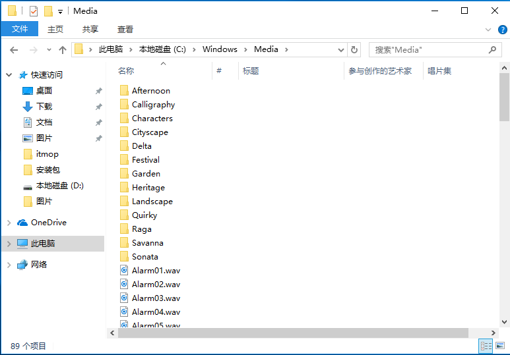The image size is (510, 355).
Task: Open the itmop folder in sidebar
Action: 47,154
